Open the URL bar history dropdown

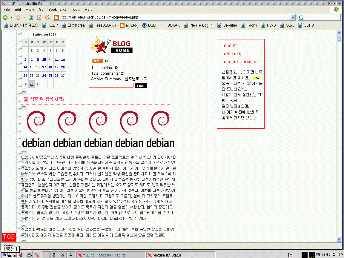(293, 17)
